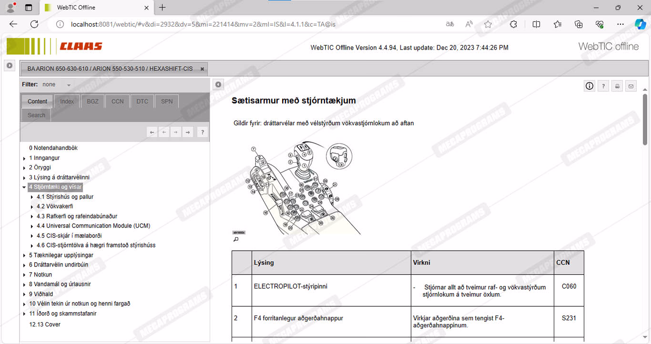This screenshot has width=651, height=344.
Task: Print the current document page
Action: [x=617, y=86]
